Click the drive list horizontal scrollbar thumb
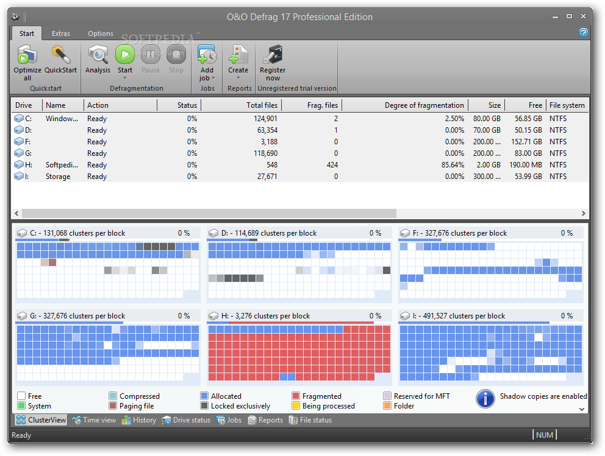The image size is (605, 456). [209, 213]
